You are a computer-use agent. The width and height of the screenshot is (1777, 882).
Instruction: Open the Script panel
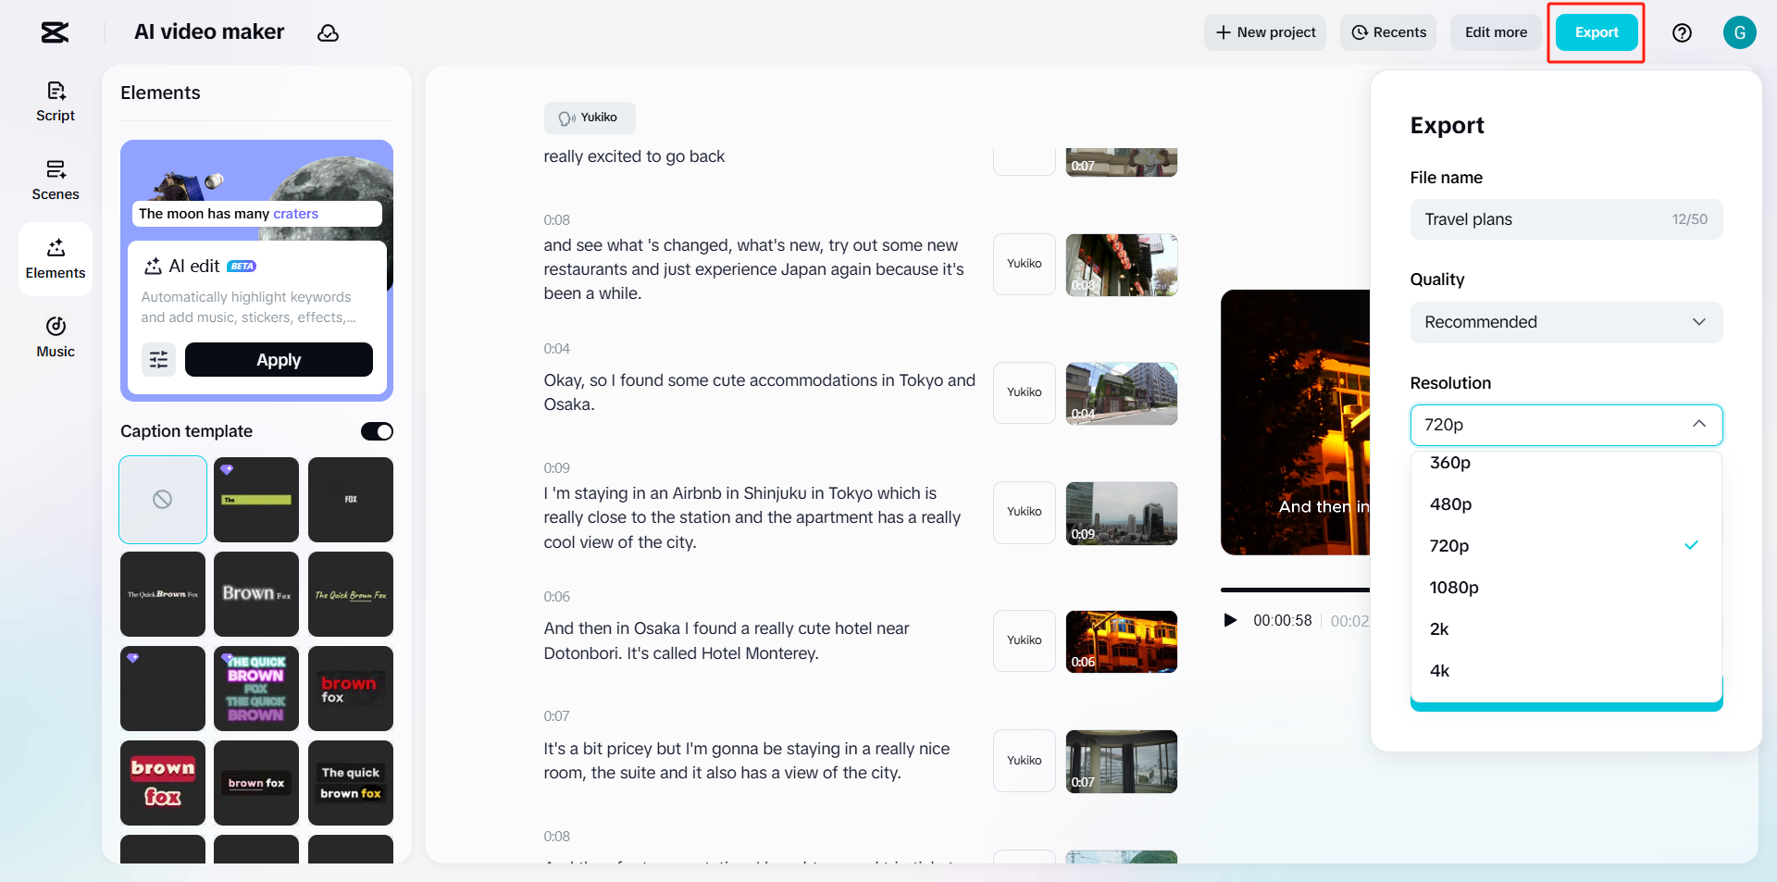(x=56, y=102)
